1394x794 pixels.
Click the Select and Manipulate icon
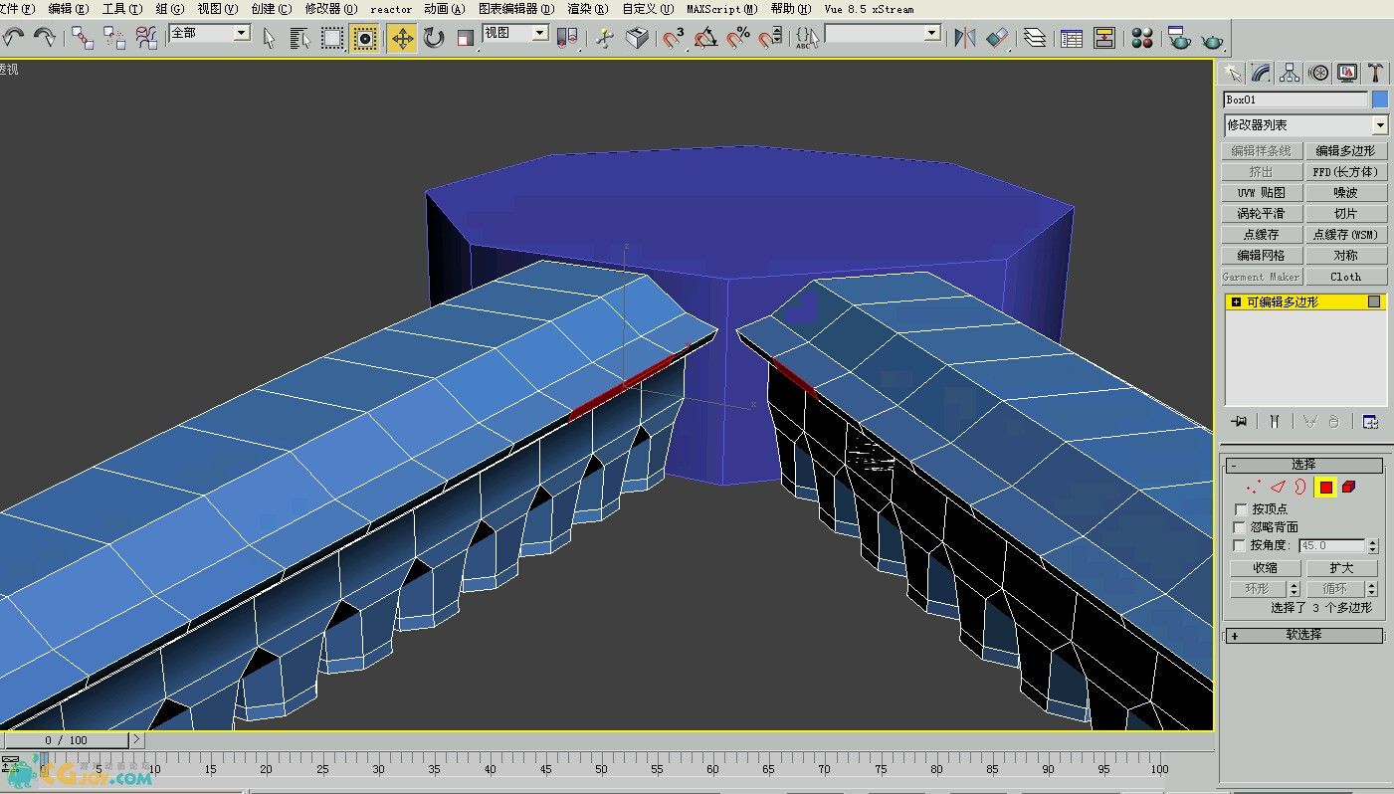(x=604, y=38)
